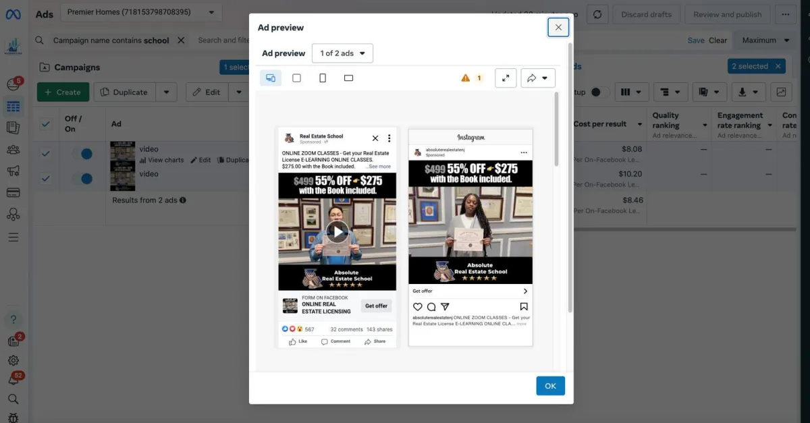Click the Clear filter link
Viewport: 810px width, 423px height.
tap(718, 40)
